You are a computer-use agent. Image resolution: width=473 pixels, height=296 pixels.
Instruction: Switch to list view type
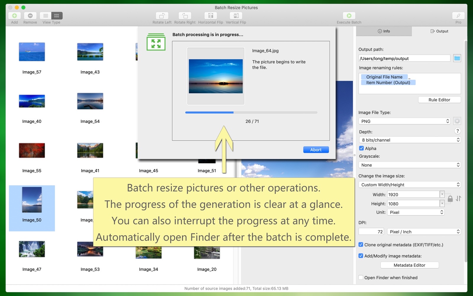click(46, 16)
